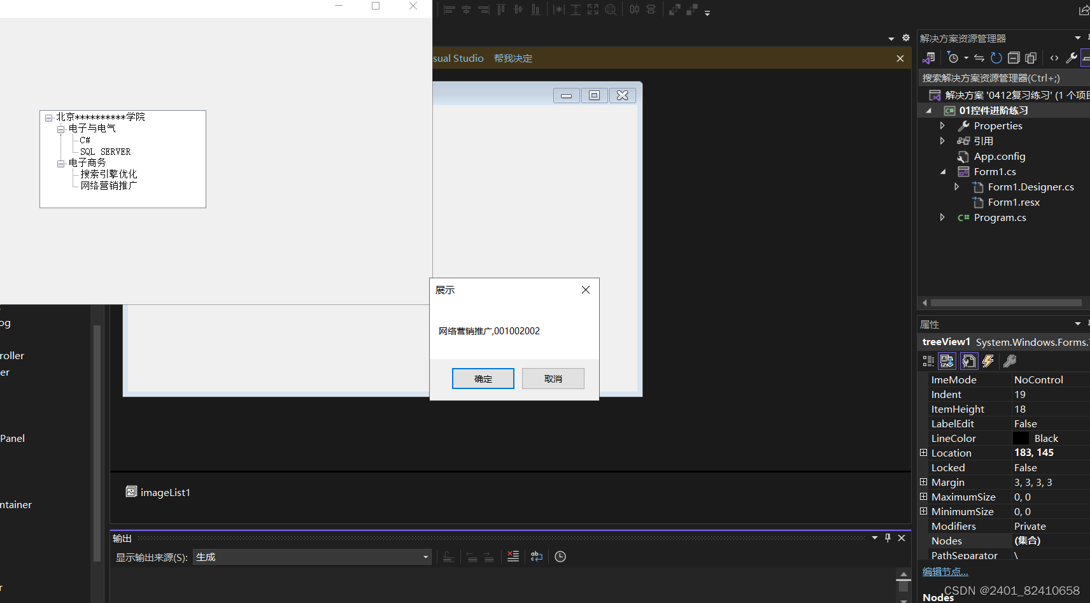
Task: Select Form1.resx file
Action: pyautogui.click(x=1014, y=202)
